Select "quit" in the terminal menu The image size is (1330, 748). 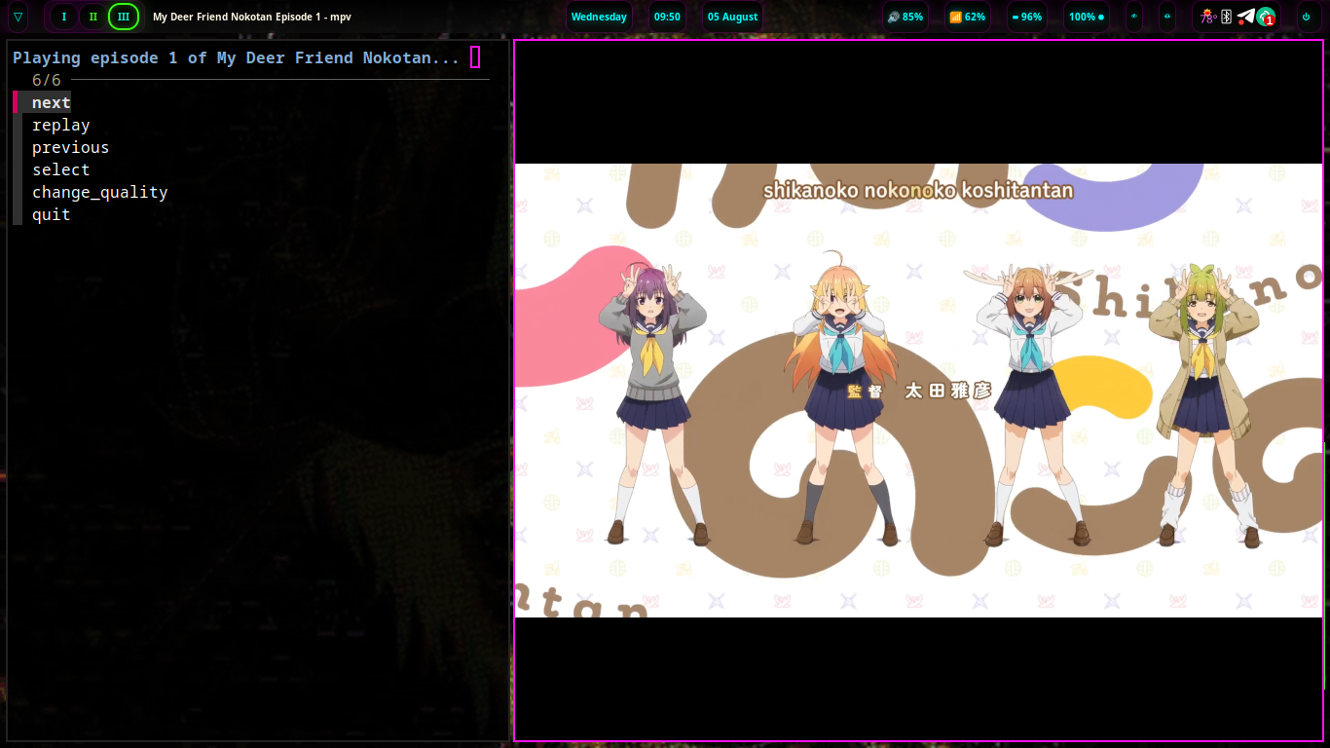(51, 214)
